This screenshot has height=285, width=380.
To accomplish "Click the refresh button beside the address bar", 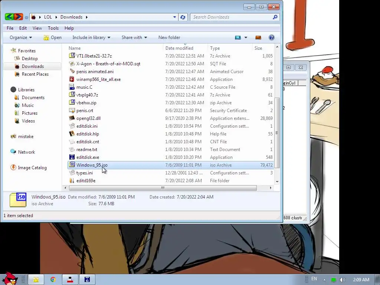I will (x=183, y=17).
